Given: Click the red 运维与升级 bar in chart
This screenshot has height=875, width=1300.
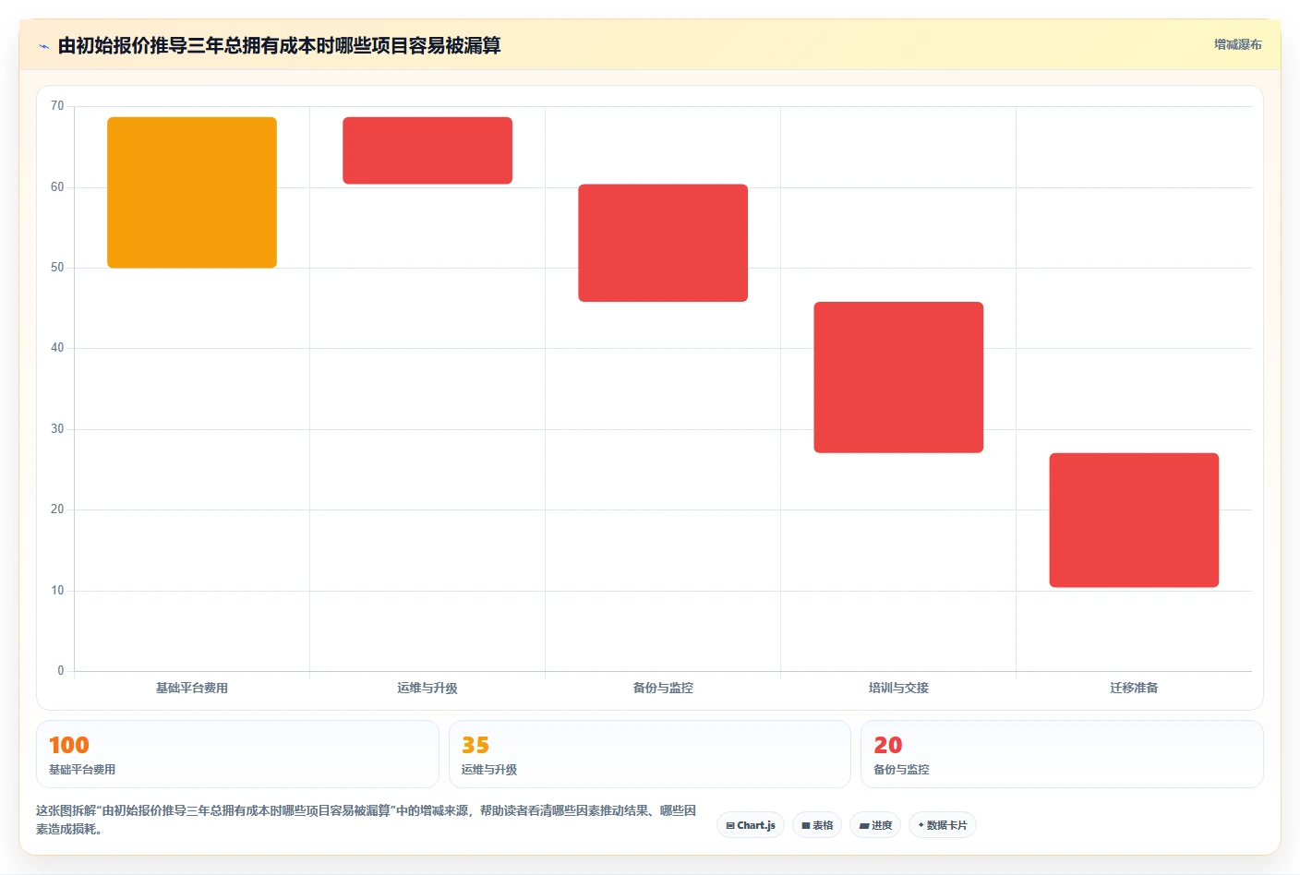Looking at the screenshot, I should coord(427,150).
